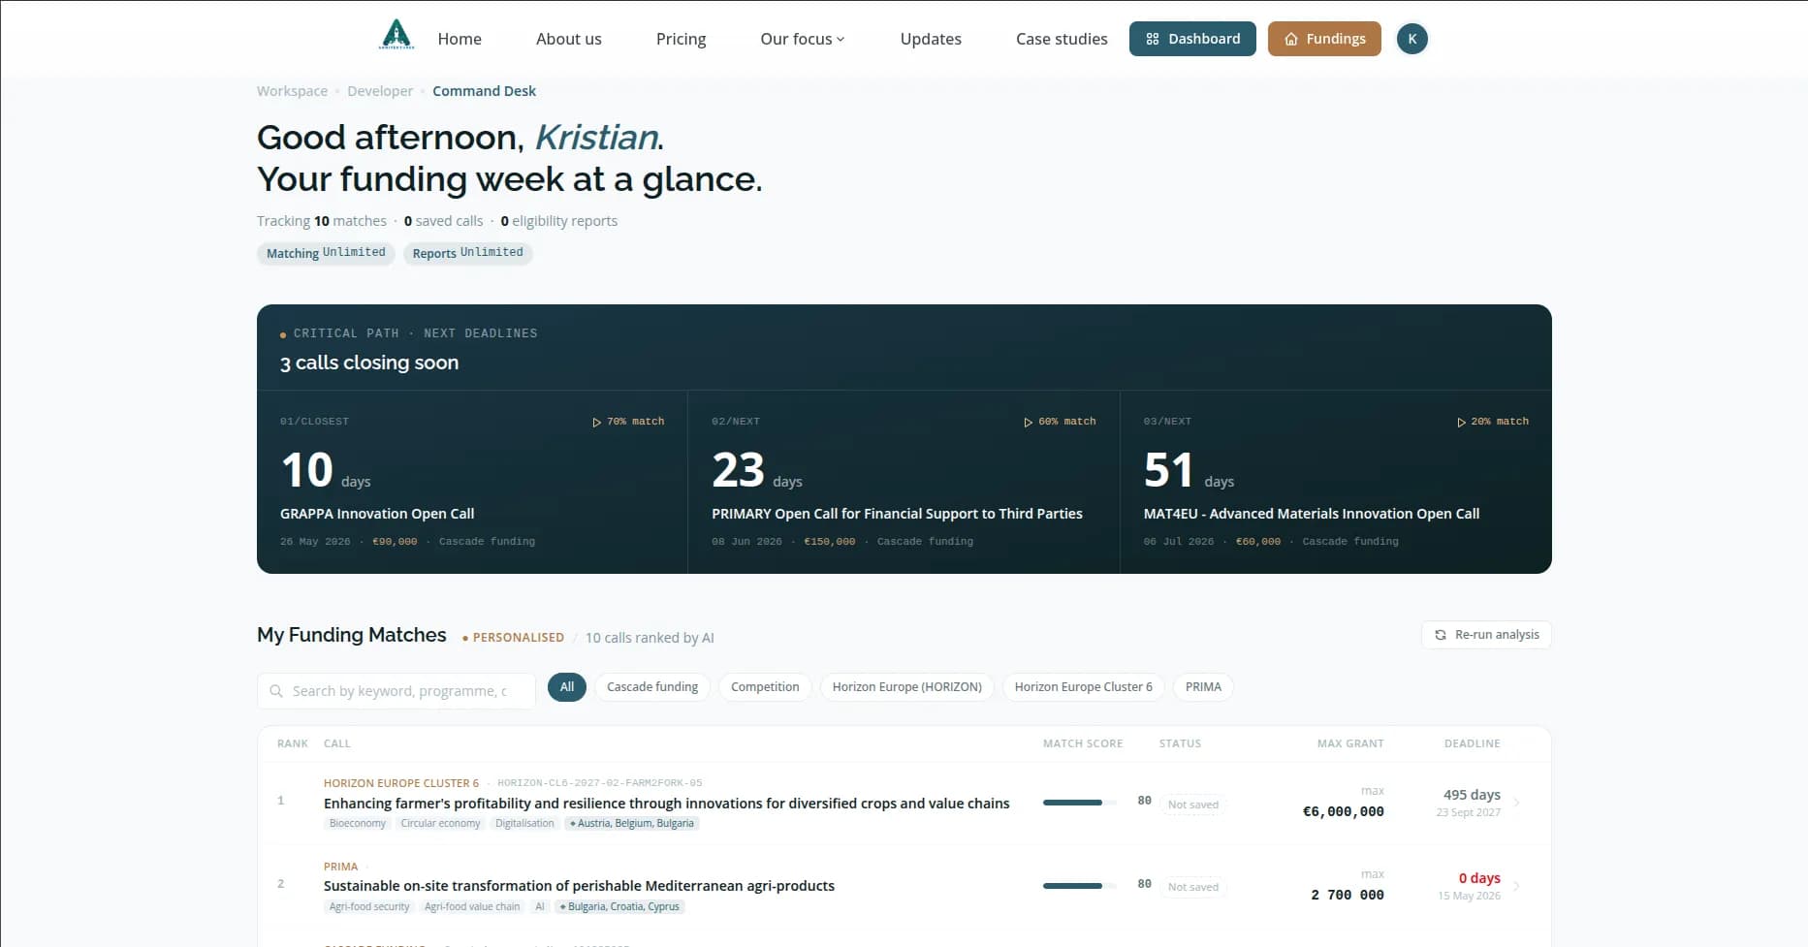Filter matches by Horizon Europe Cluster 6
The height and width of the screenshot is (947, 1808).
pyautogui.click(x=1084, y=687)
